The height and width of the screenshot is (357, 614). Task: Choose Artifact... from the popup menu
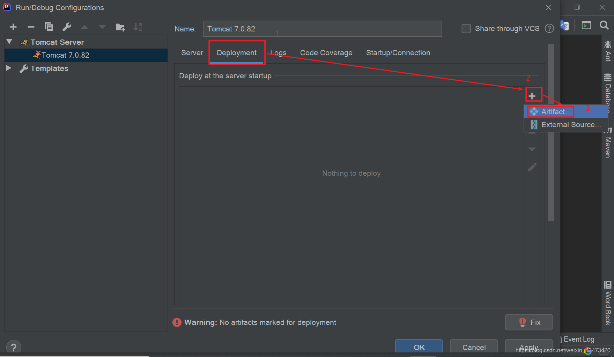(566, 112)
